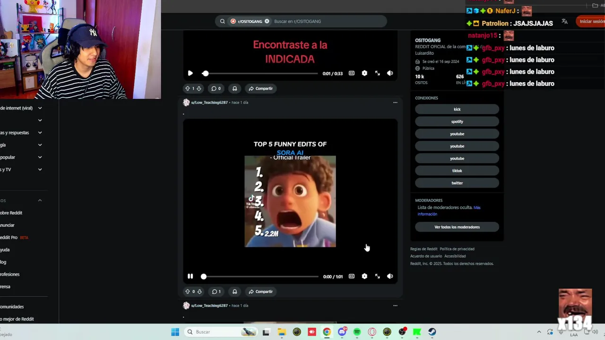This screenshot has height=340, width=605.
Task: Expand the sidebar topic ending in 'gía'
Action: 40,145
